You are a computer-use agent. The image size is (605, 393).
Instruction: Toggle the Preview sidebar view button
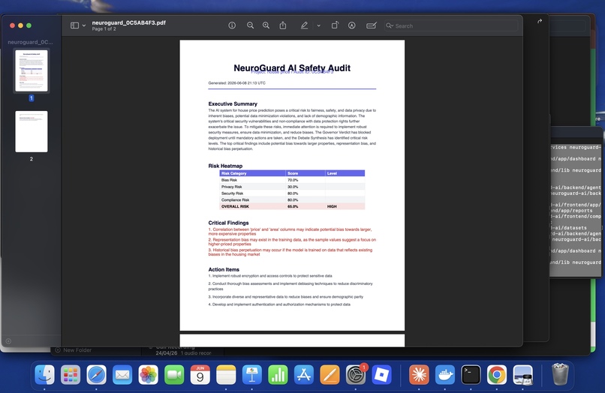click(74, 25)
